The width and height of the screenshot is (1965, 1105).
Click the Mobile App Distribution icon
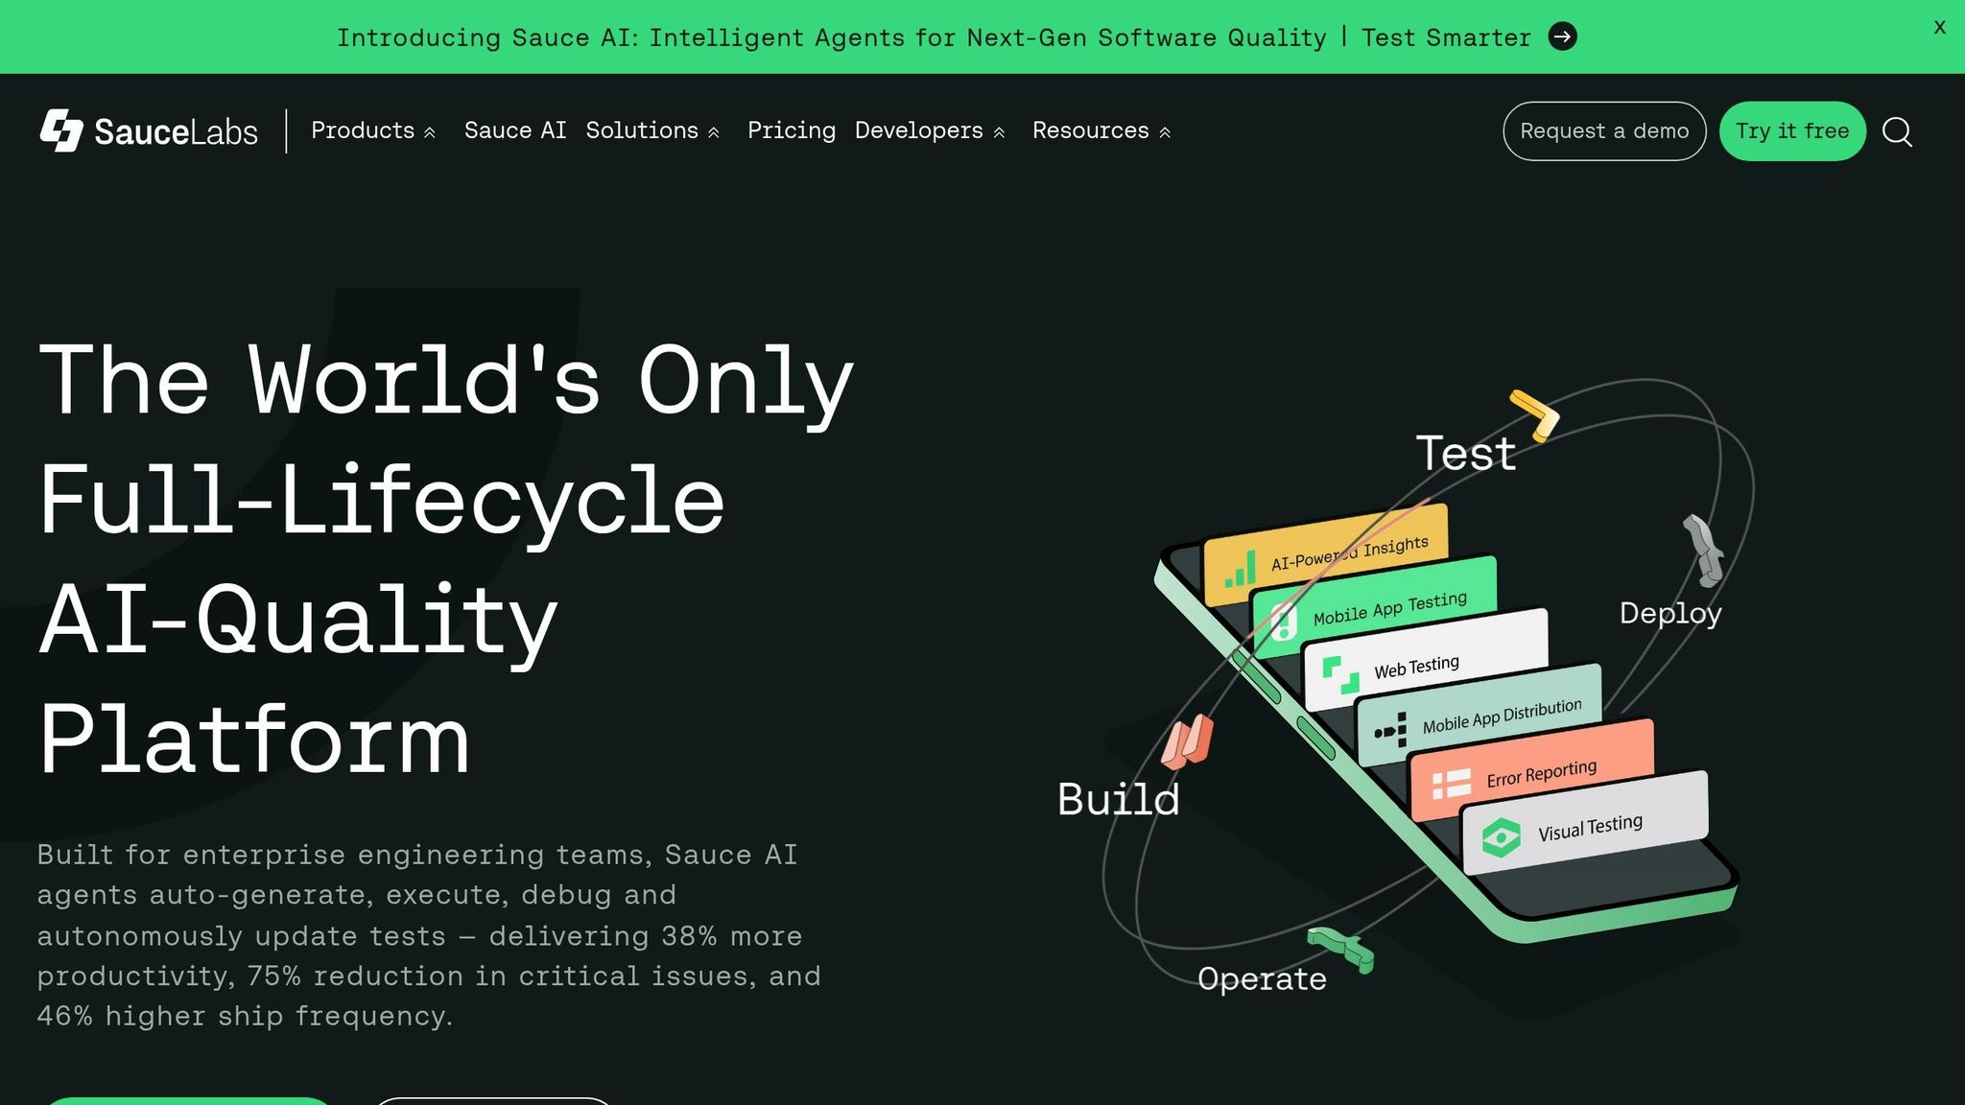coord(1390,731)
